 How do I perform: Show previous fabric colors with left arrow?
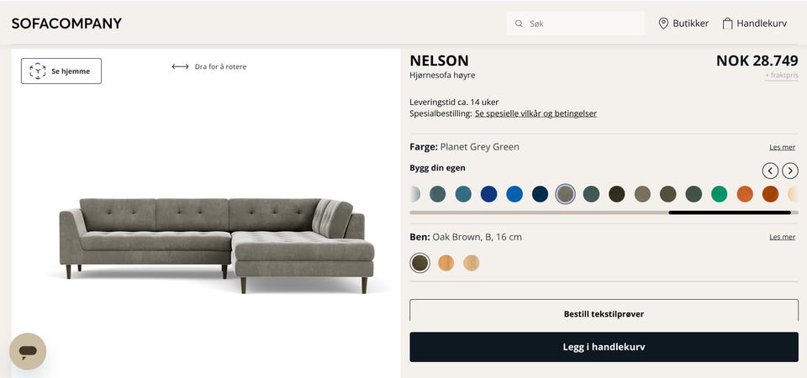771,171
